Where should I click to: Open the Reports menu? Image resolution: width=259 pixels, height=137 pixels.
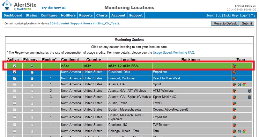tap(86, 15)
